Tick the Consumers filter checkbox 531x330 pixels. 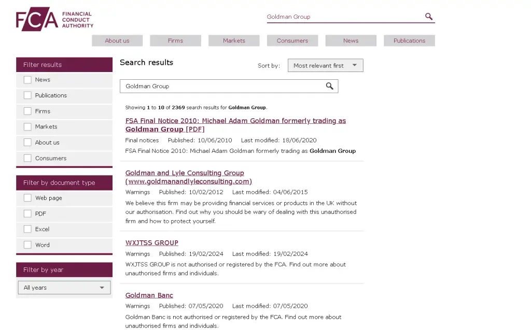point(27,158)
